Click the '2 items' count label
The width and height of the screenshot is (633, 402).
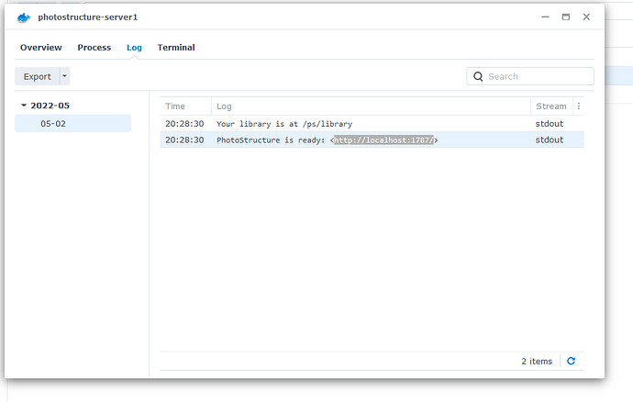[x=537, y=362]
